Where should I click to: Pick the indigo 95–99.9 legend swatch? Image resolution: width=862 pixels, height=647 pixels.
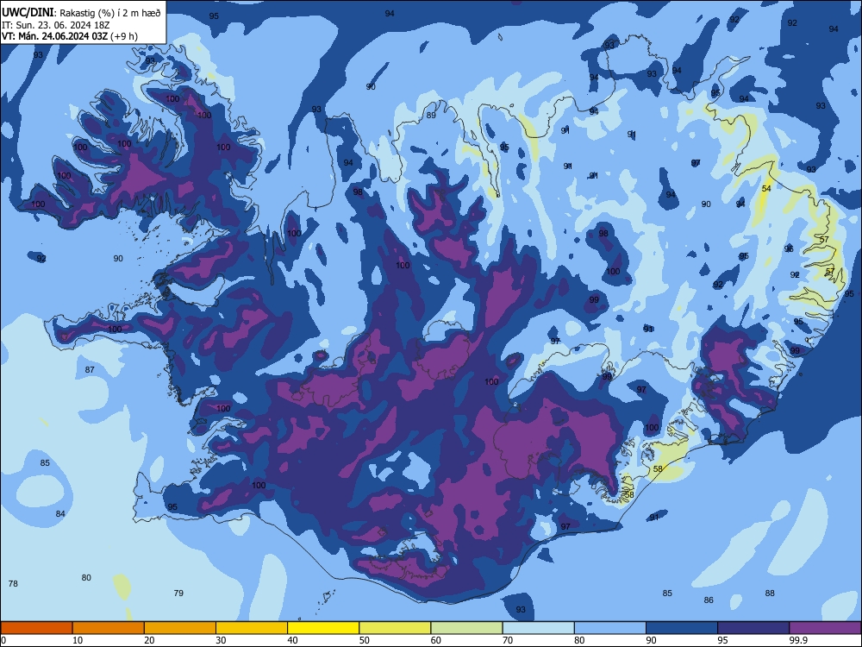click(753, 628)
